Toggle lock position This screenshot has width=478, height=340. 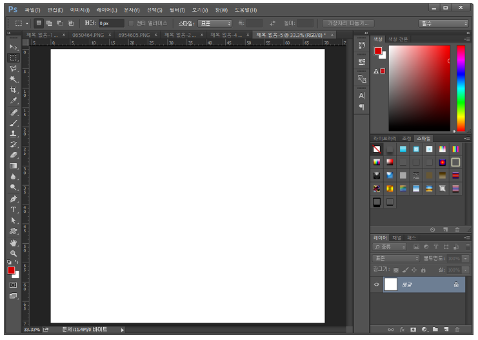(414, 270)
